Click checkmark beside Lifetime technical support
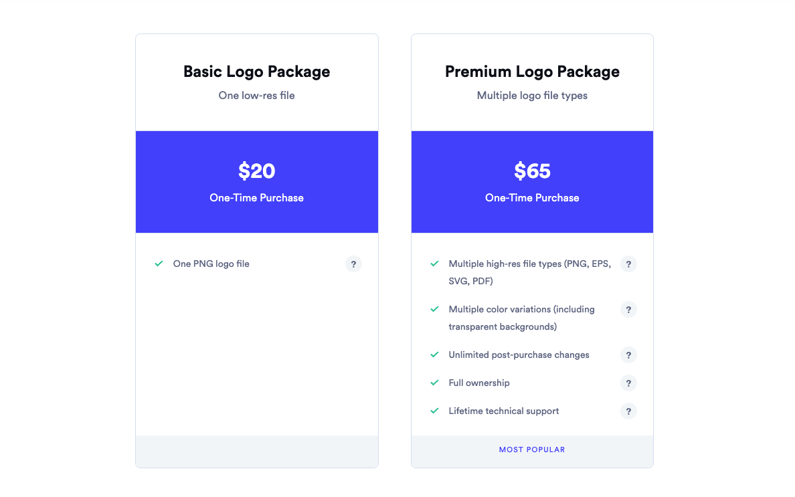 [434, 411]
